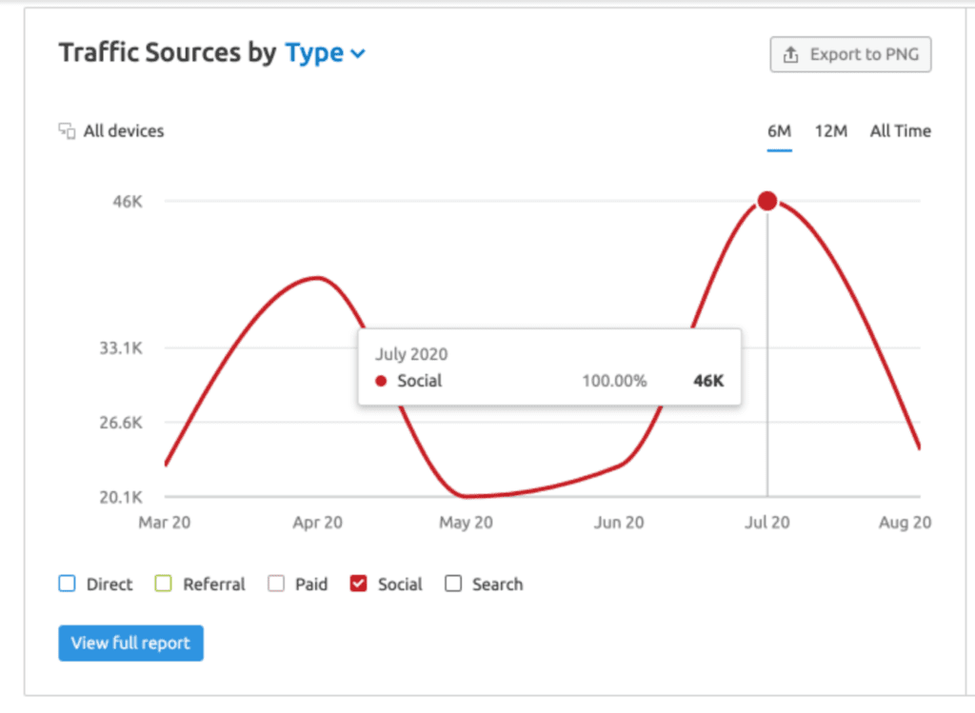Click the Mar 20 axis label
Screen dimensions: 975x713
point(165,523)
